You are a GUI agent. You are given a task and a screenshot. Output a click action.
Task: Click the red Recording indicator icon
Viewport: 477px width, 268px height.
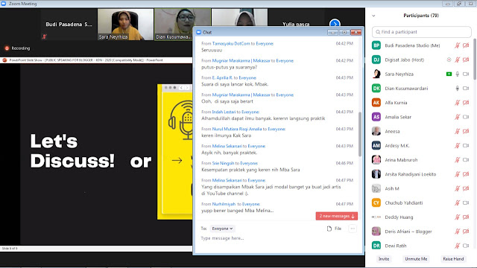pos(7,48)
